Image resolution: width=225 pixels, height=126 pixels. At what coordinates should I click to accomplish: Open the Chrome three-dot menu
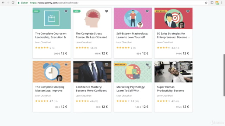222,3
